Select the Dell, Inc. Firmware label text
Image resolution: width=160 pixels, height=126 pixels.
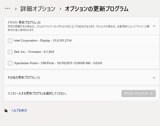[34, 52]
